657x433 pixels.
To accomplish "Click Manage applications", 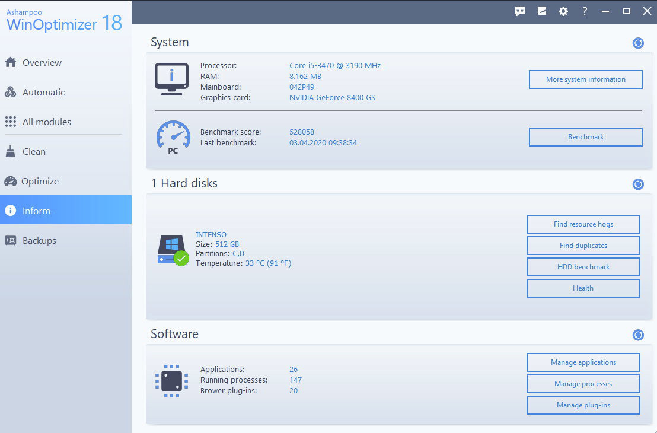I will (583, 362).
